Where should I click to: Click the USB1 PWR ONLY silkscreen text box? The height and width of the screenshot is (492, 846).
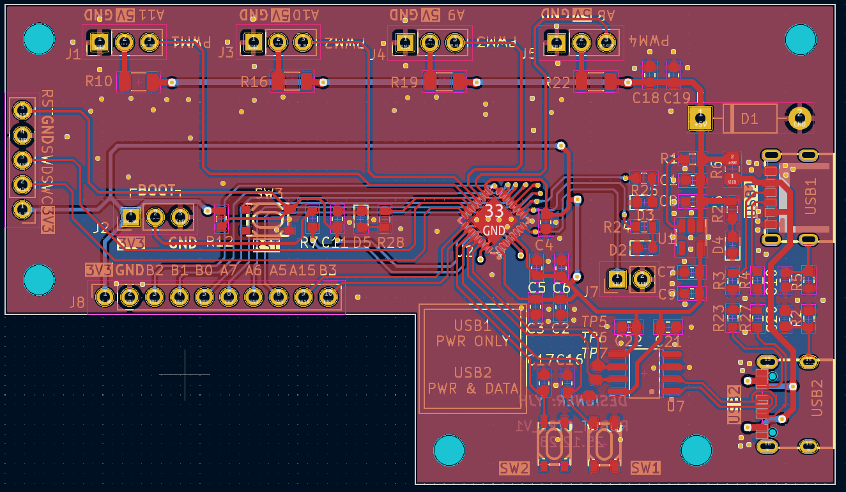[473, 358]
